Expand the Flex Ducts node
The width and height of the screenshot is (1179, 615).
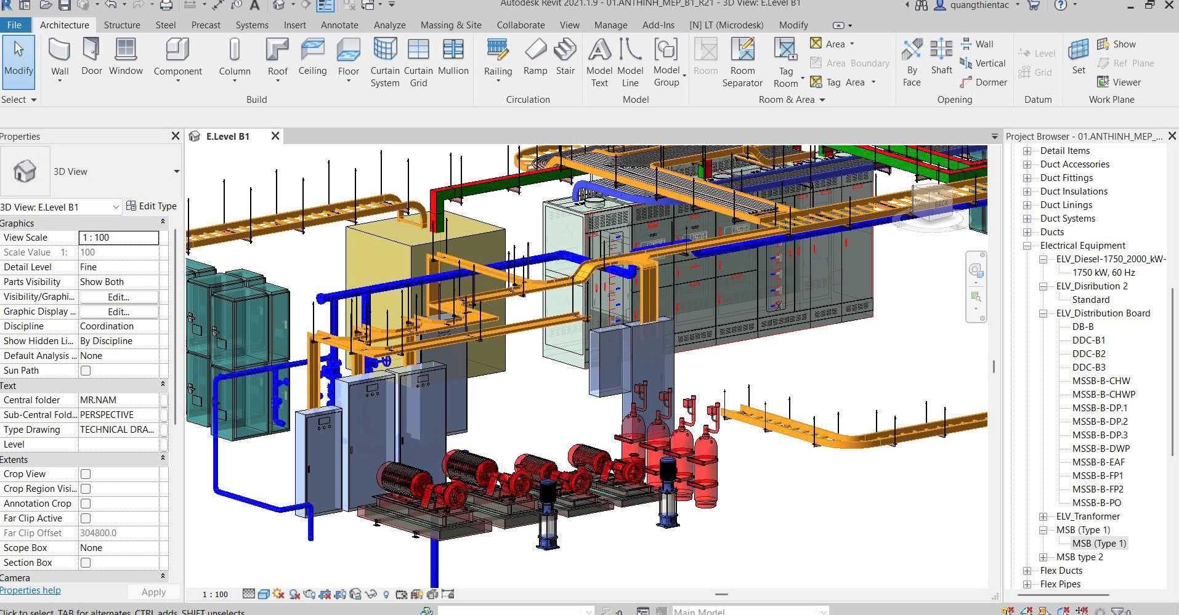1027,571
